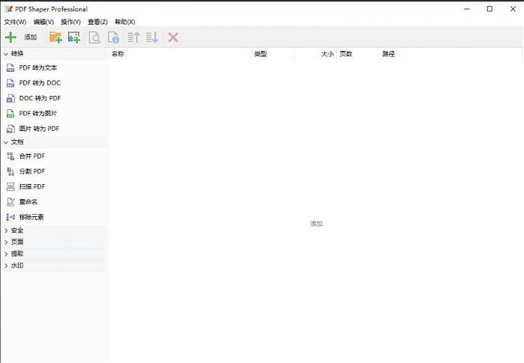The image size is (524, 363).
Task: Click the add image toolbar icon
Action: point(74,37)
